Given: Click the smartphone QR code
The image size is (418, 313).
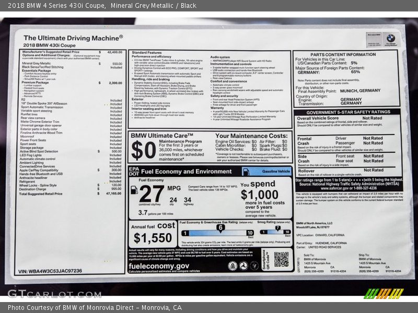Looking at the screenshot, I should (281, 259).
